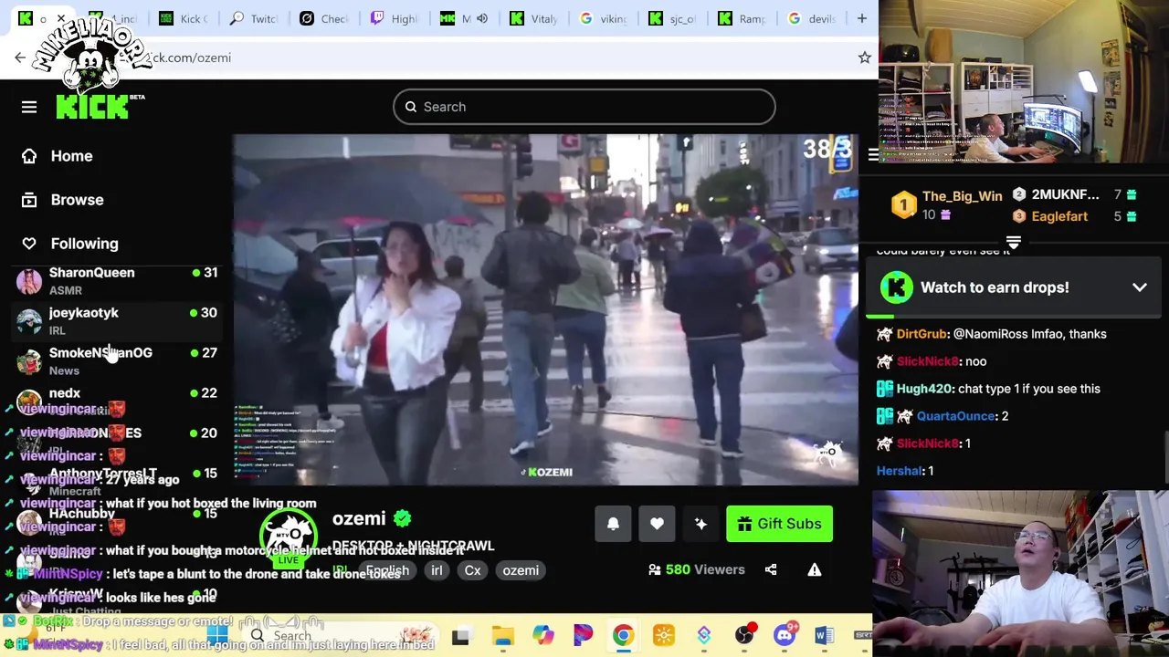Click Hugh420's username in chat

coord(924,389)
